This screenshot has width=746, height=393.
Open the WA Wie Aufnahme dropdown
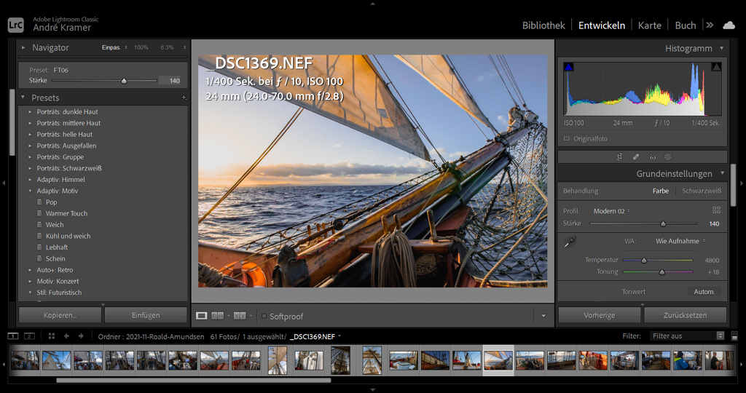coord(680,241)
